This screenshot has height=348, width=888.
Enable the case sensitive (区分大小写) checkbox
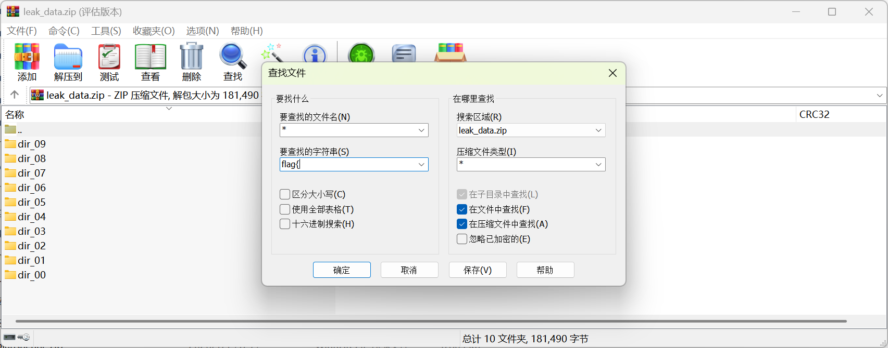(x=285, y=194)
